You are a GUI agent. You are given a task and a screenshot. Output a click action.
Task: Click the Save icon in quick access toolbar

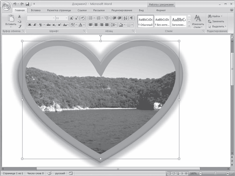point(27,4)
